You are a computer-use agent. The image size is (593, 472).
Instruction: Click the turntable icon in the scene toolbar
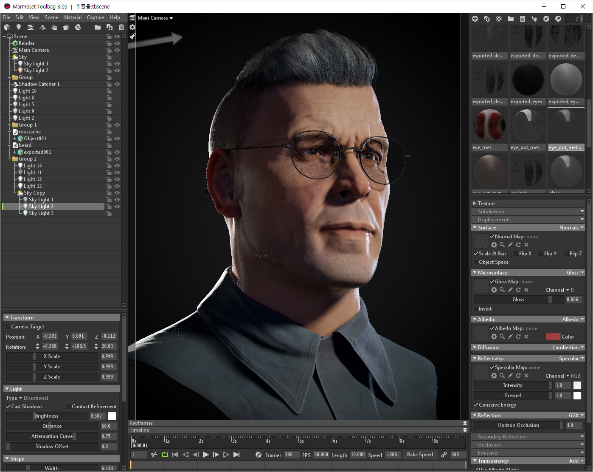pos(78,27)
